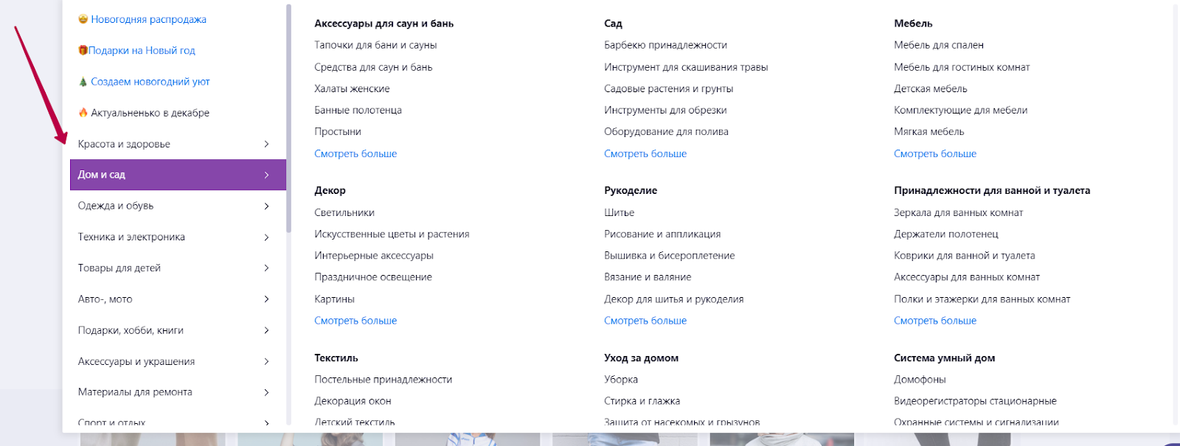Click Смотреть больше under Аксессуары для саун

coord(355,153)
